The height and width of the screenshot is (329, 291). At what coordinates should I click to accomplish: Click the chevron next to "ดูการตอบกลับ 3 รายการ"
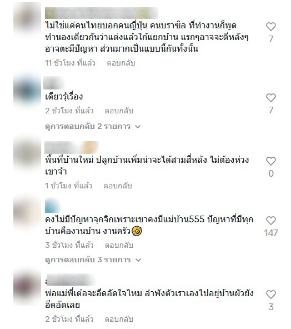(x=138, y=260)
